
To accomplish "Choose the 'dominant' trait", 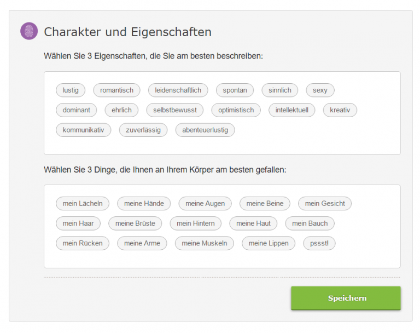I will [77, 110].
